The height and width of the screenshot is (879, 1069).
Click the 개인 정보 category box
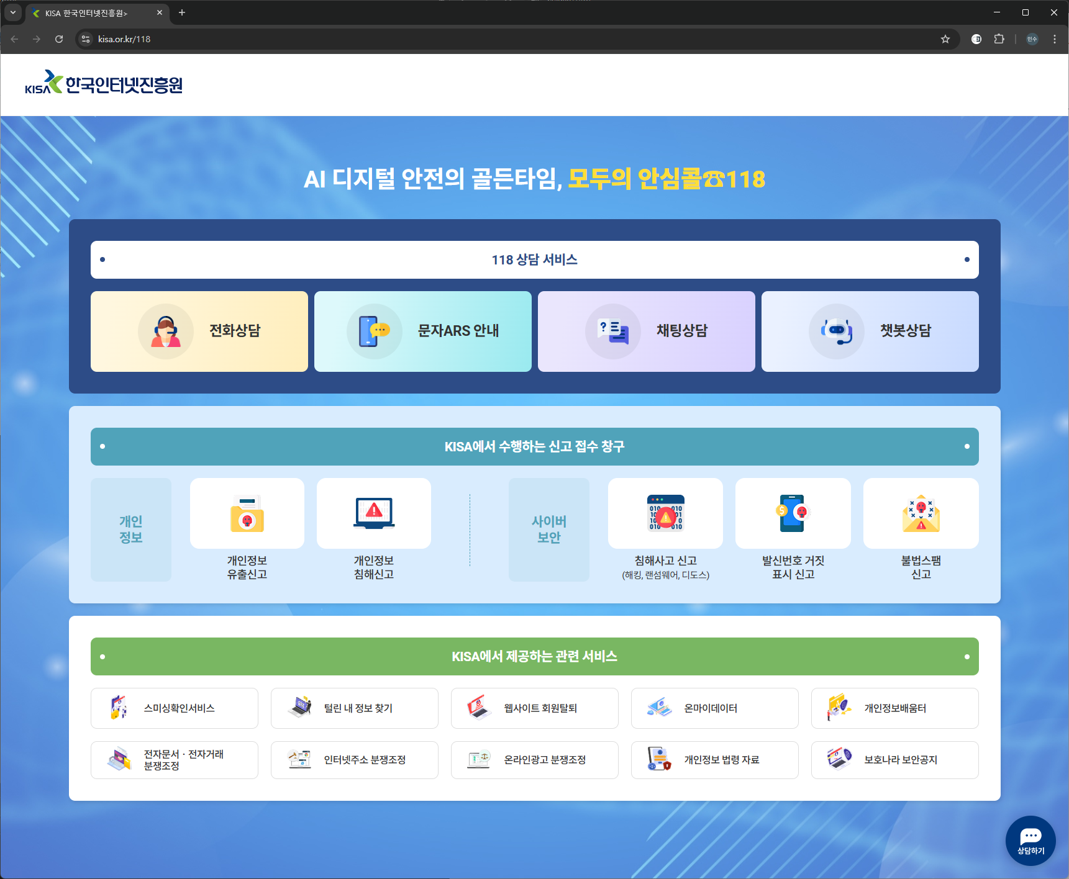[131, 530]
